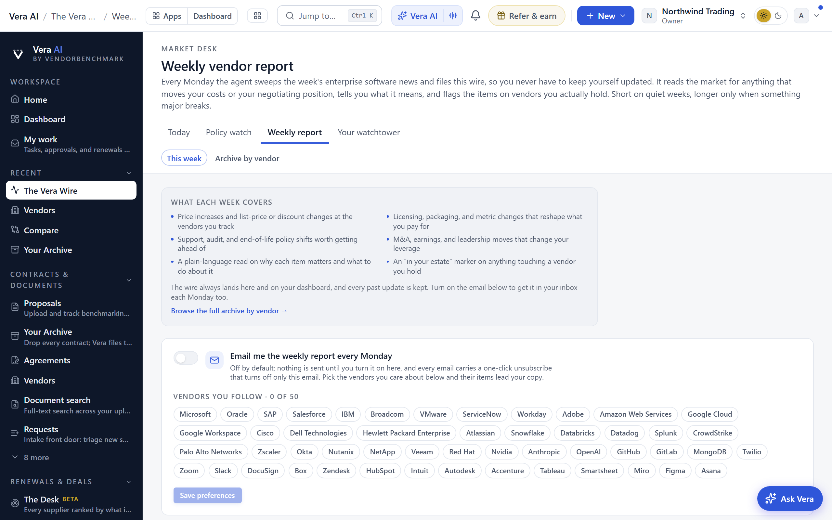
Task: Open the user A account menu
Action: pyautogui.click(x=807, y=16)
